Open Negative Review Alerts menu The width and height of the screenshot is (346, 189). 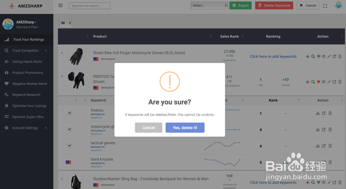(27, 84)
